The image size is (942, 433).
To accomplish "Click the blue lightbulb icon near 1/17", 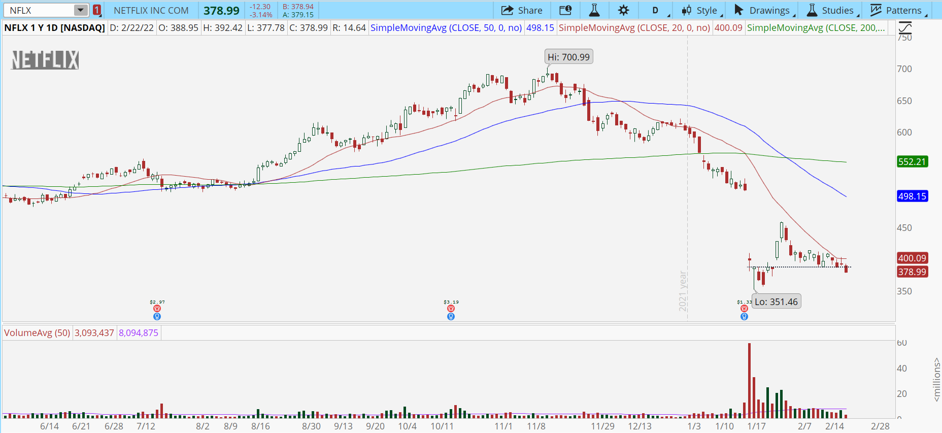I will pyautogui.click(x=744, y=317).
